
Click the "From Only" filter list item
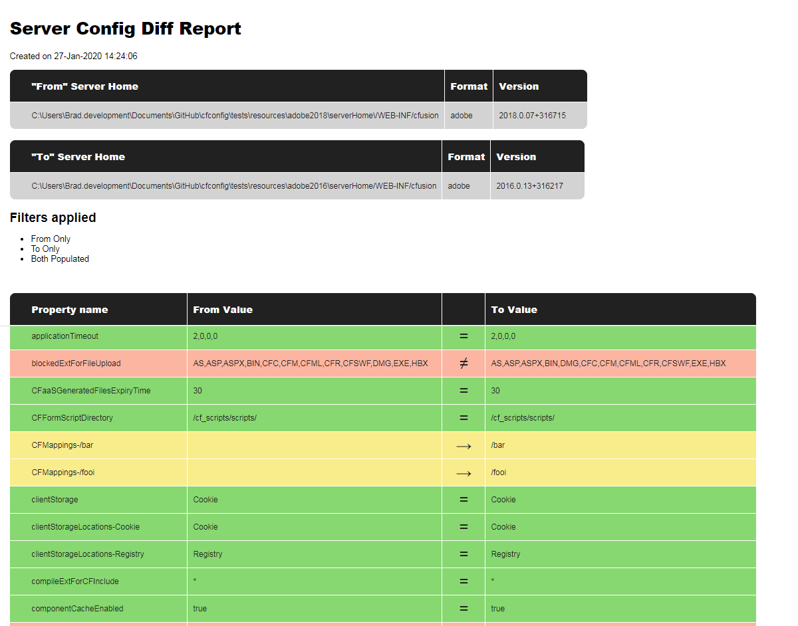click(51, 239)
